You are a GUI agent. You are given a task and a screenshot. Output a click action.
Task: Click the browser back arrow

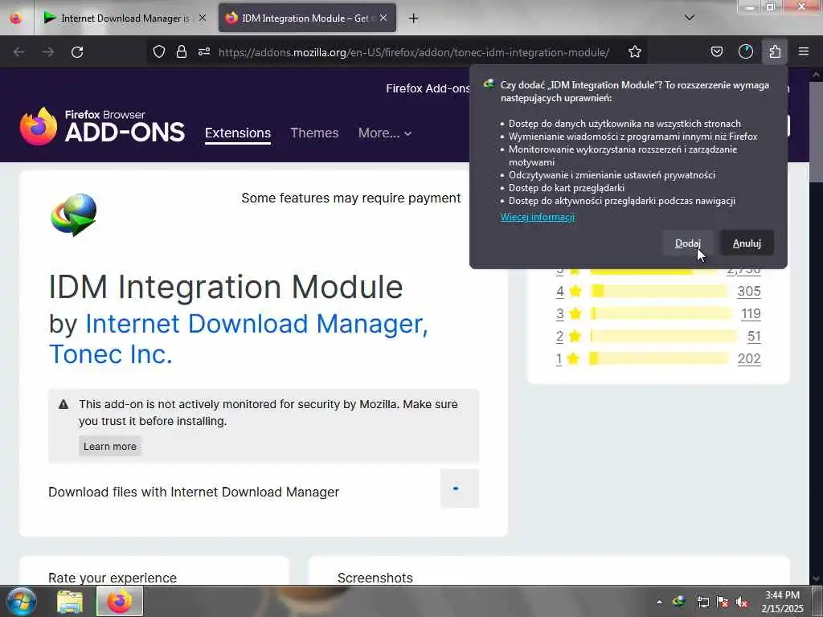(19, 52)
